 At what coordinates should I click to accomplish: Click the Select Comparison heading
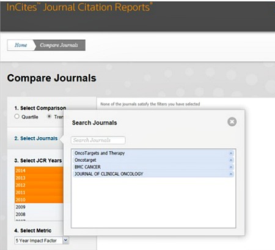[40, 108]
